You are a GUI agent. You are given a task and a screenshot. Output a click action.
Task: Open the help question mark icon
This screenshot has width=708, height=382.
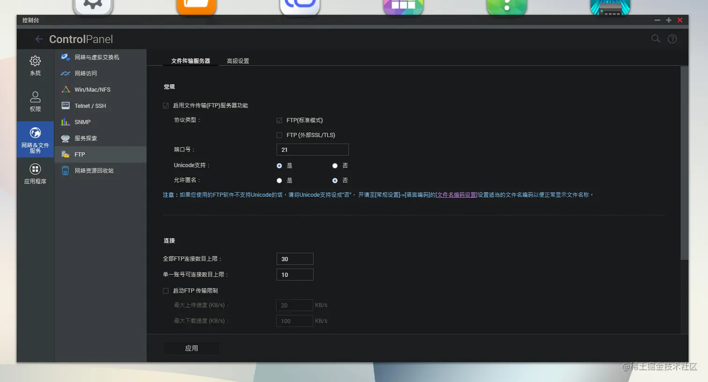[672, 39]
